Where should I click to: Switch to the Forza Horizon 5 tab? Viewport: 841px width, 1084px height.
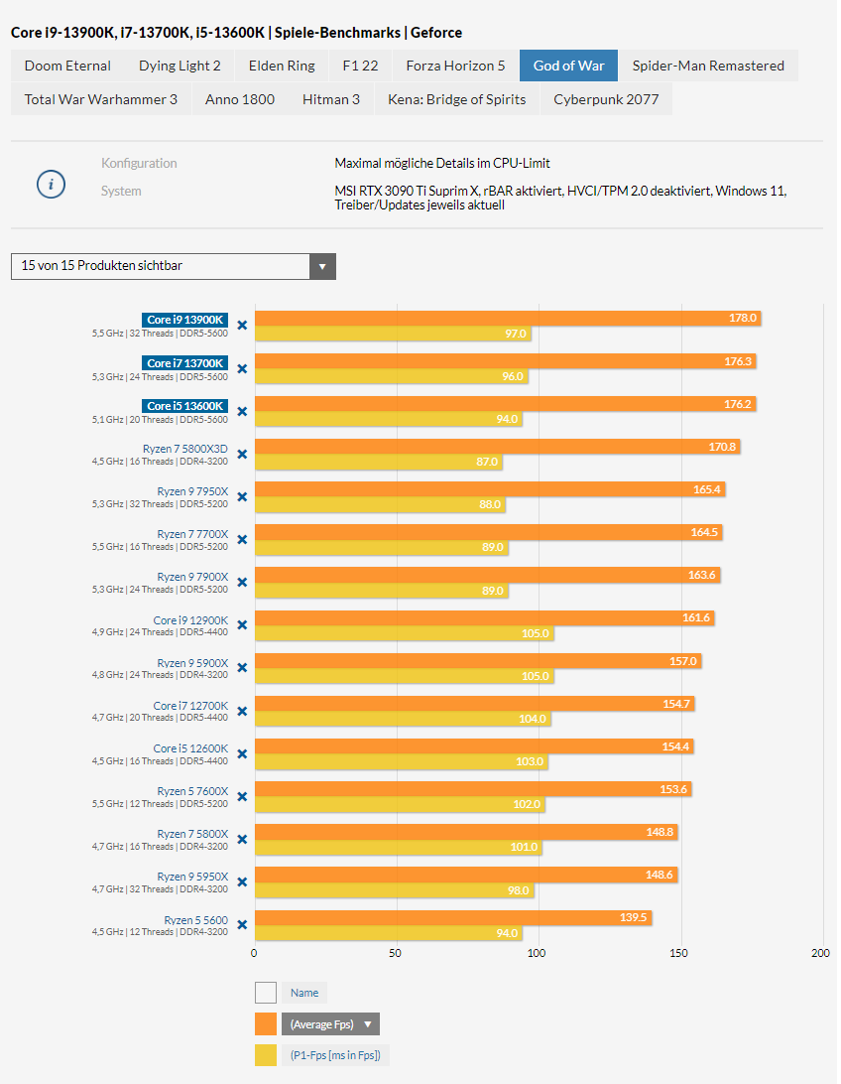point(456,66)
